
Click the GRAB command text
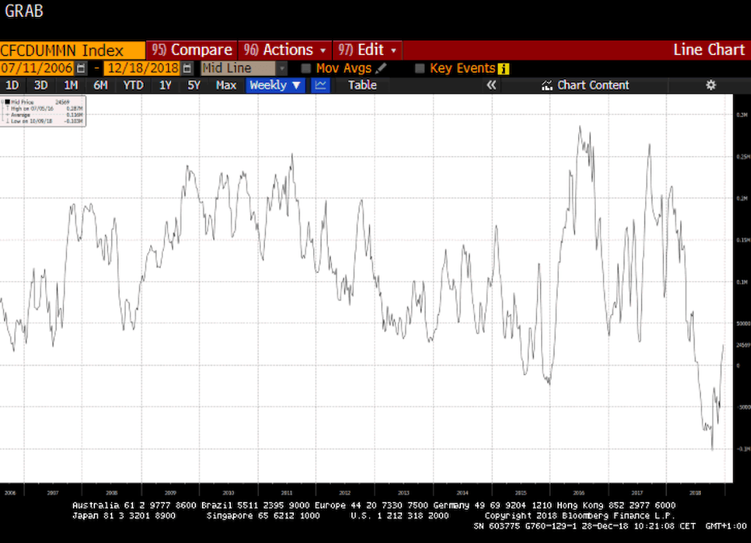click(x=24, y=11)
